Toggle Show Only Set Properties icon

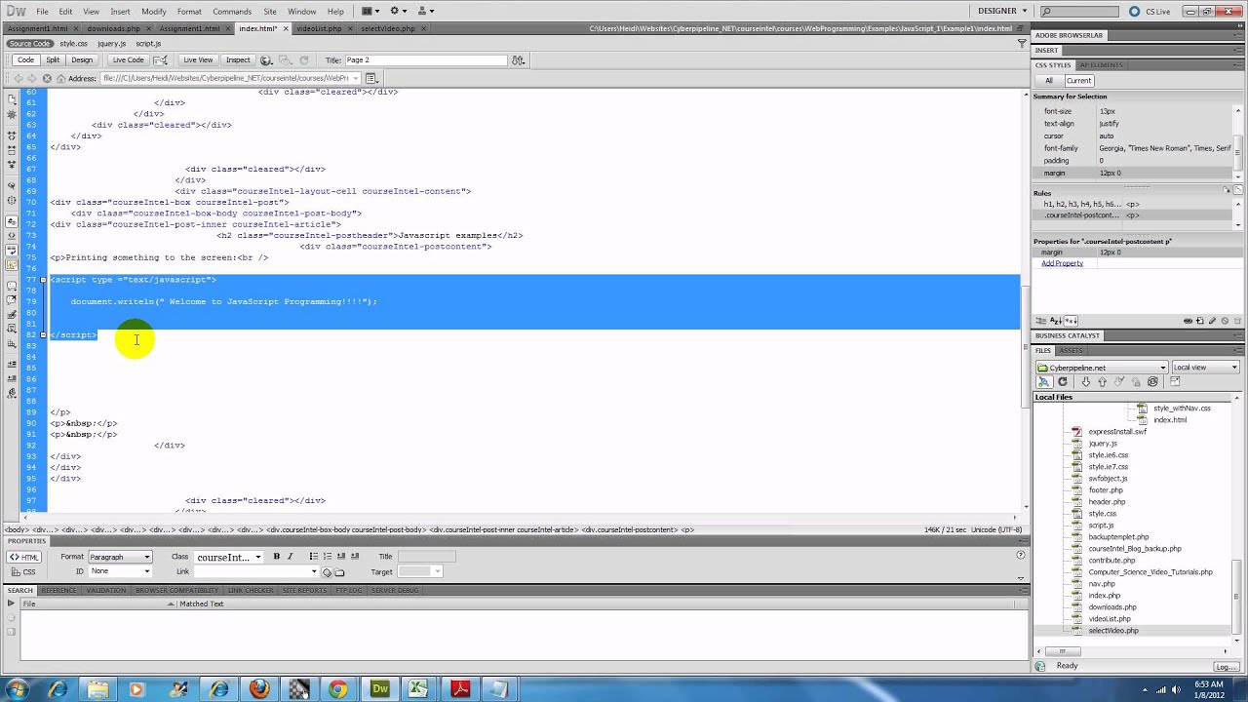tap(1070, 321)
